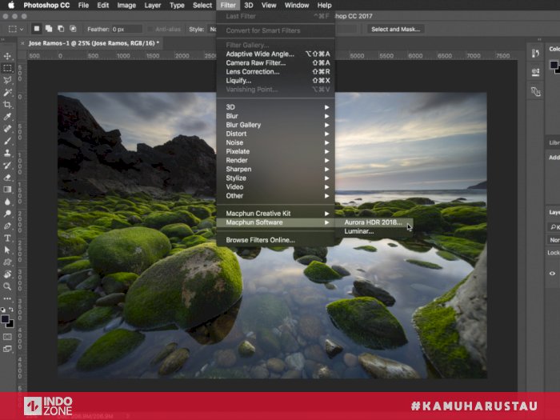Click the foreground color swatch in toolbox
Image resolution: width=560 pixels, height=420 pixels.
click(x=5, y=319)
